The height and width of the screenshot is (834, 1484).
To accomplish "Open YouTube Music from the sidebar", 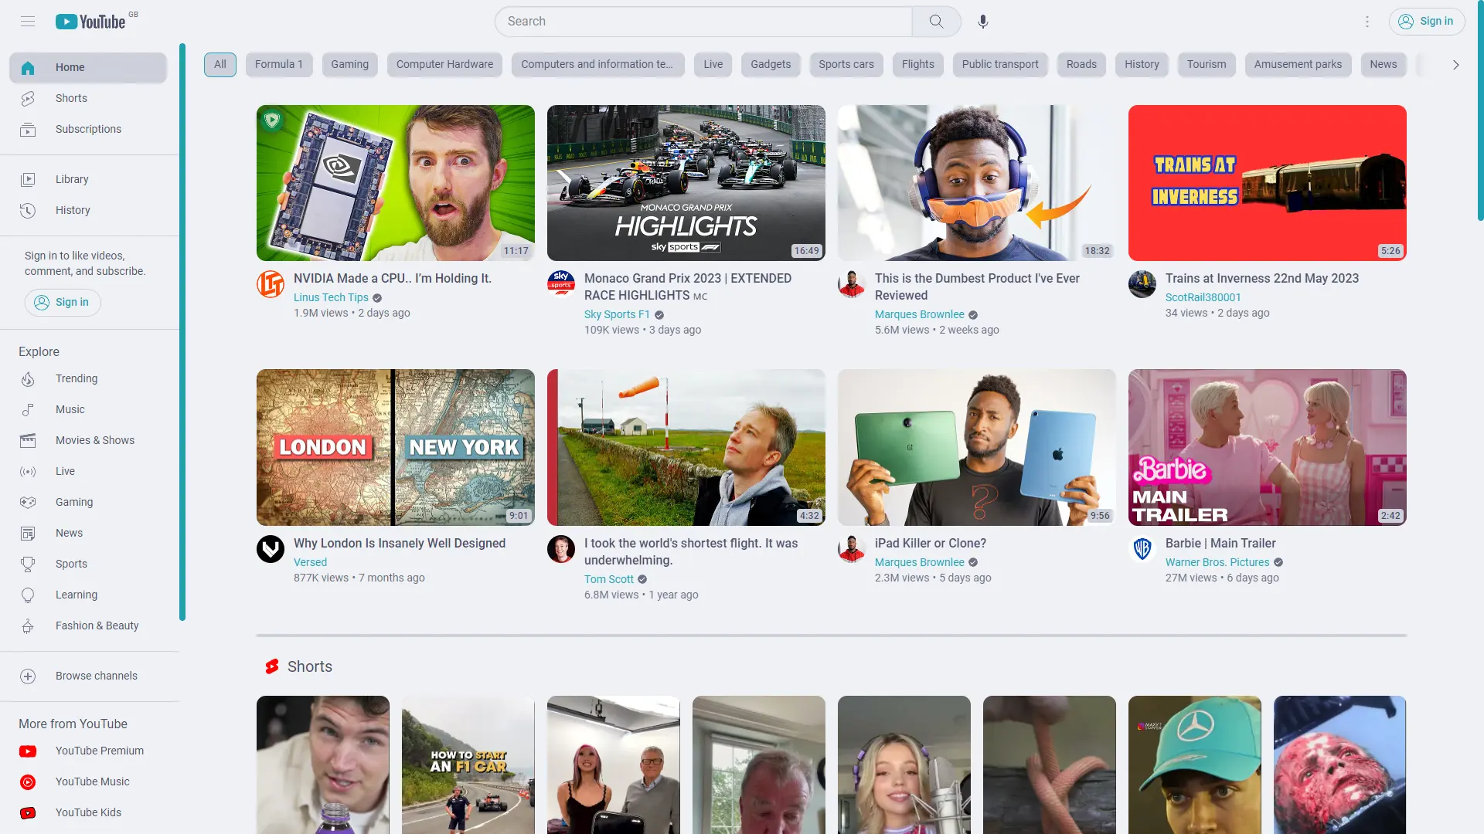I will 92,781.
